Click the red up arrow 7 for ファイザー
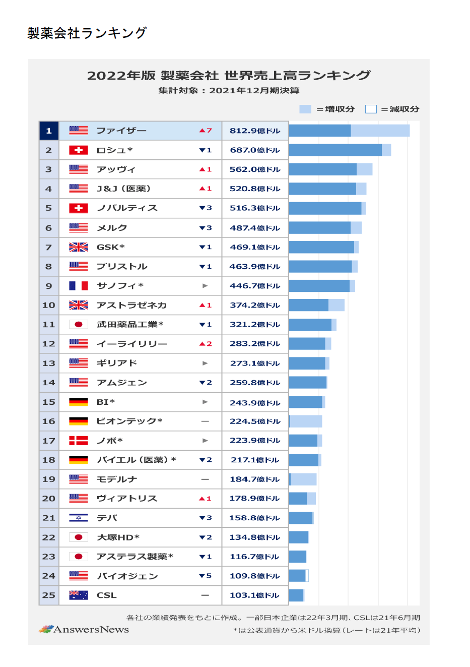 pyautogui.click(x=206, y=131)
